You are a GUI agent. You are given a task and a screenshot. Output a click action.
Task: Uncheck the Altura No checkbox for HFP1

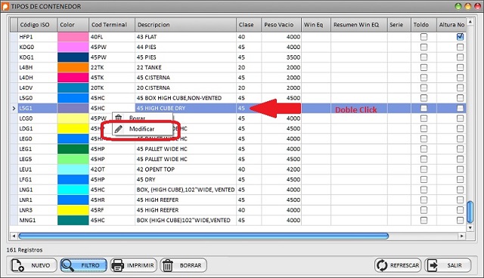point(460,37)
